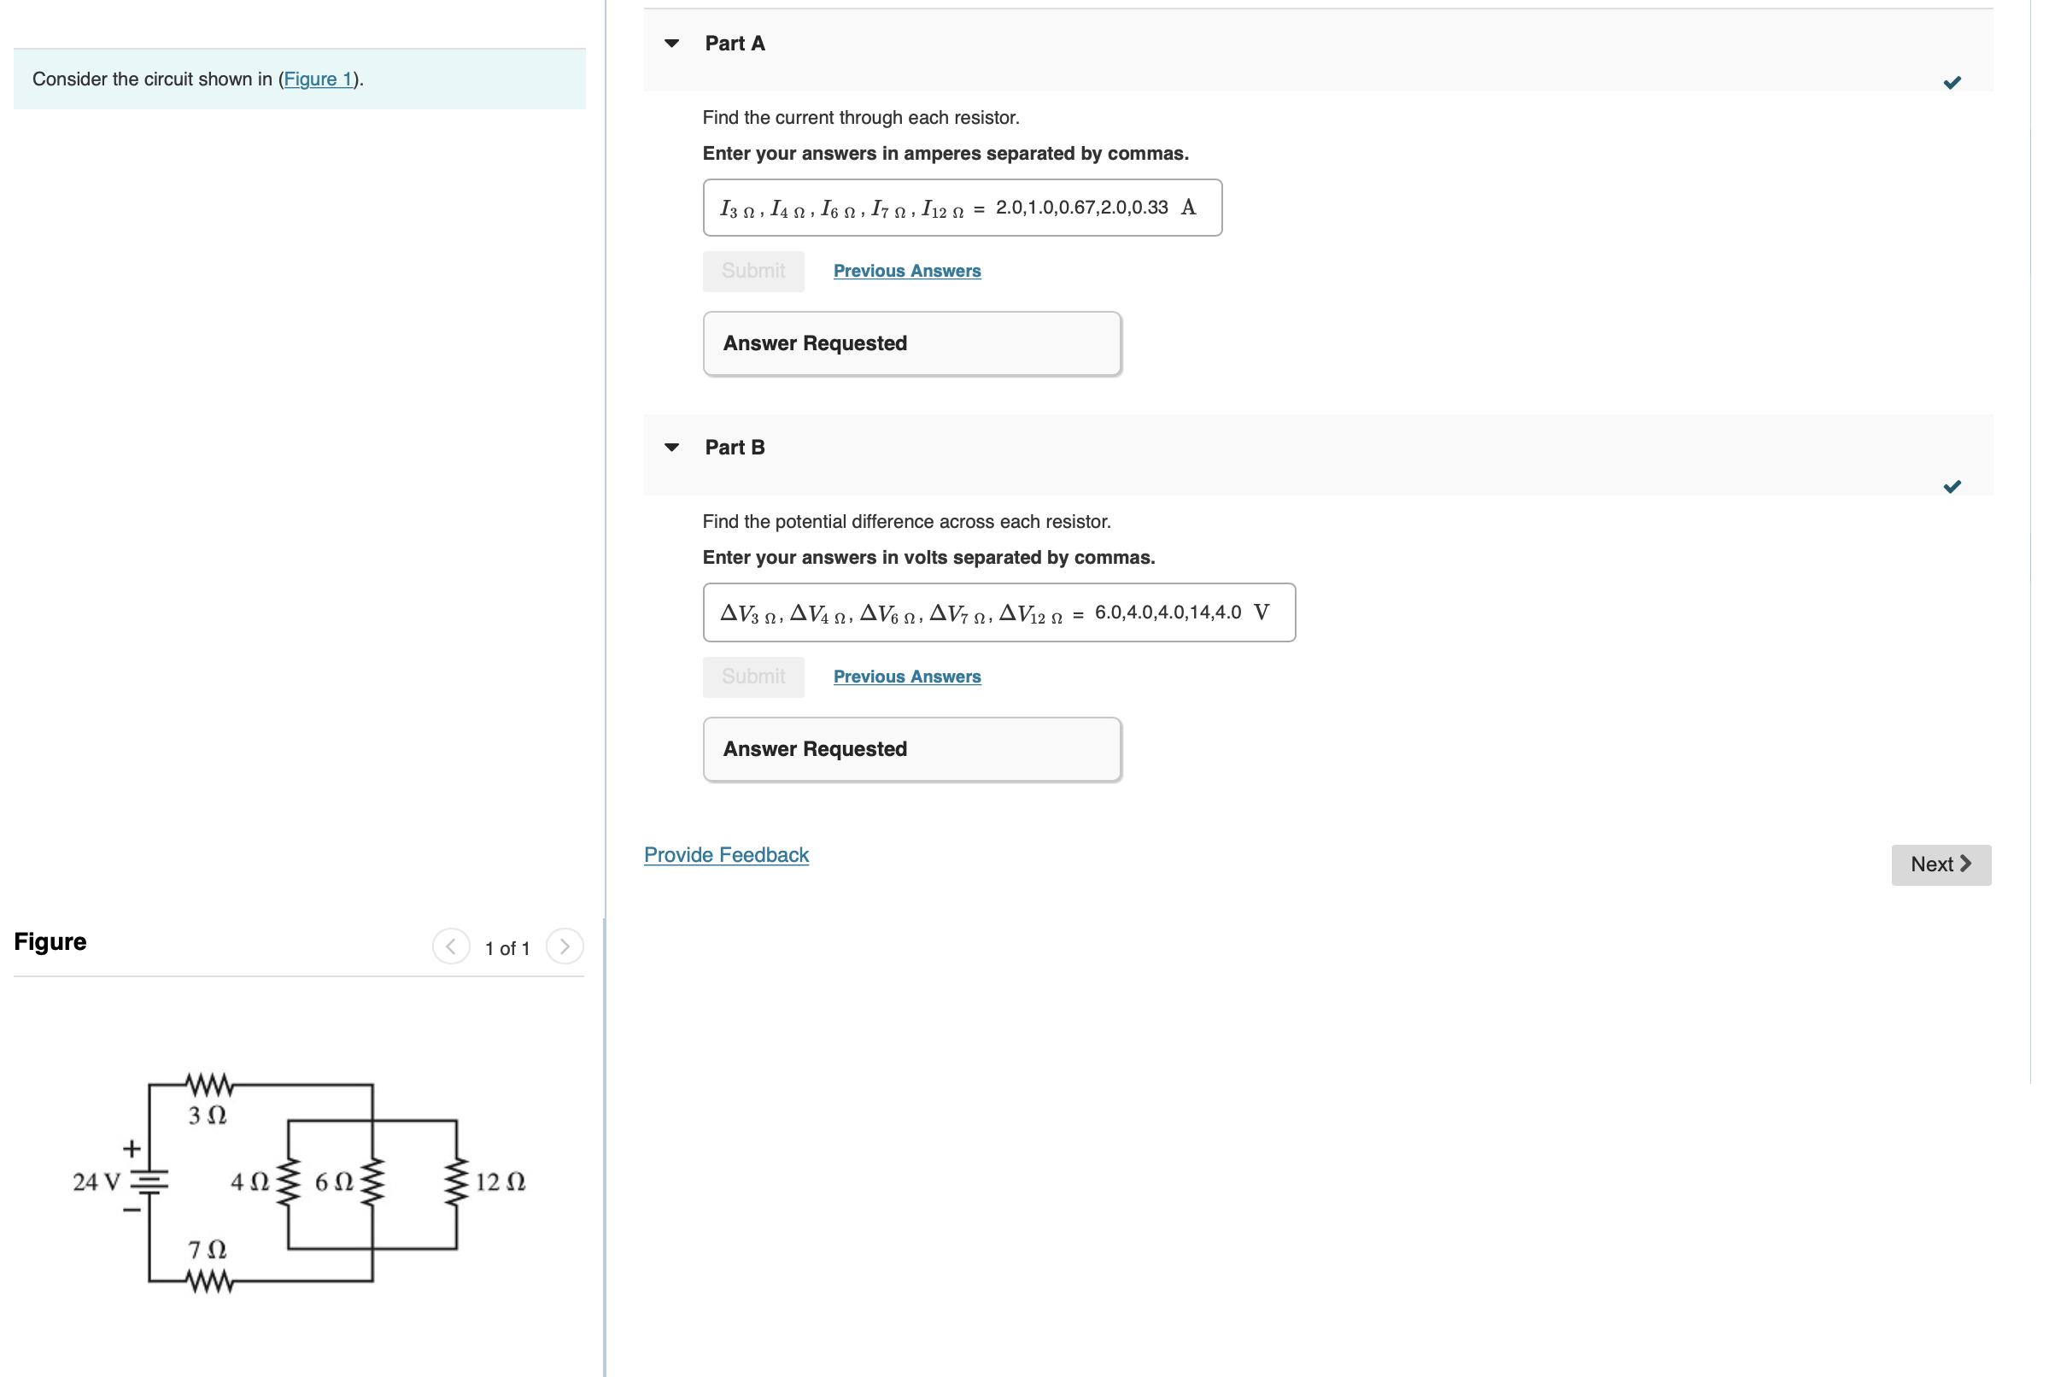Open Previous Answers for Part A
This screenshot has height=1377, width=2055.
pos(906,271)
